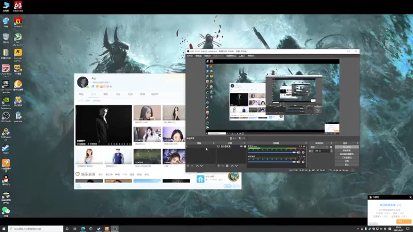Image resolution: width=413 pixels, height=232 pixels.
Task: Open CPUID ROG CPU-Z desktop icon
Action: pyautogui.click(x=6, y=71)
